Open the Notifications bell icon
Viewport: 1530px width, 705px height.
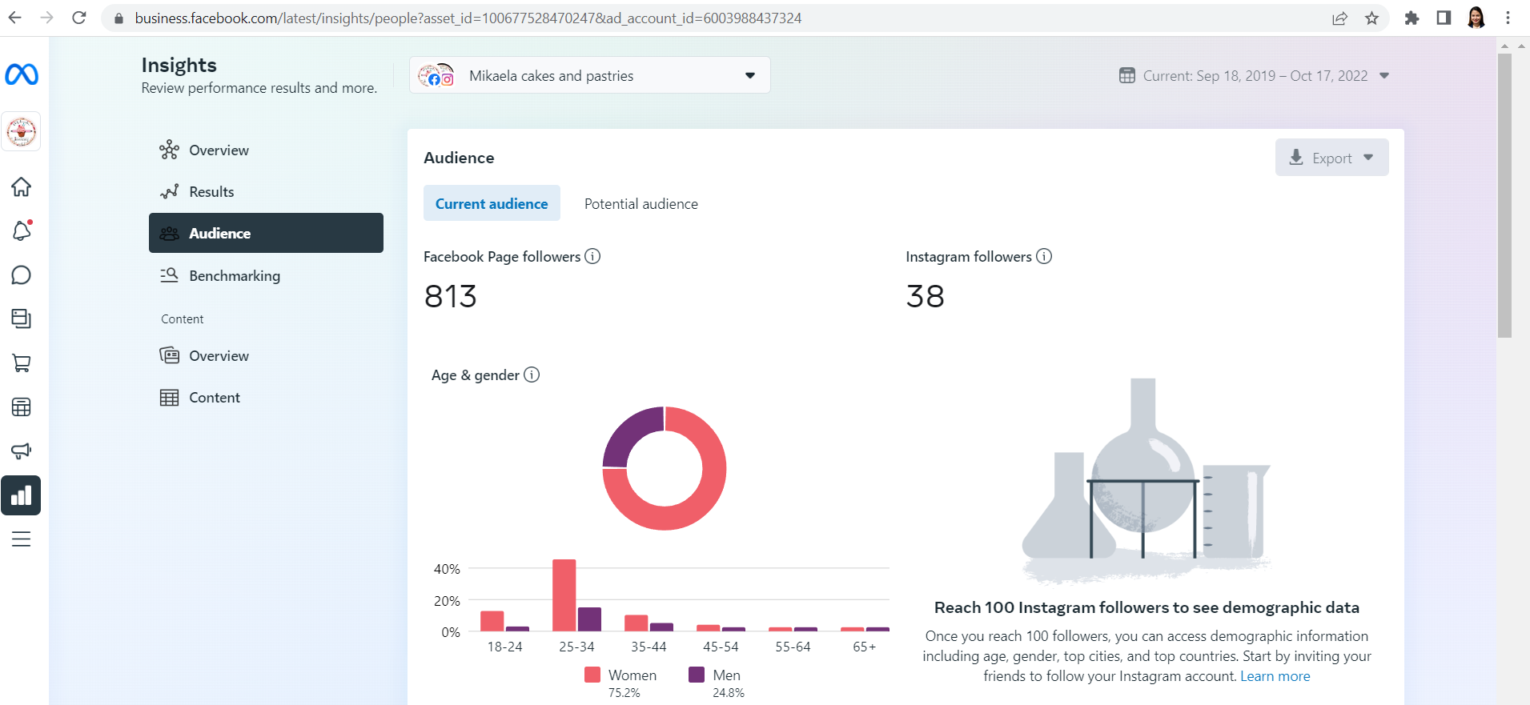[x=22, y=231]
